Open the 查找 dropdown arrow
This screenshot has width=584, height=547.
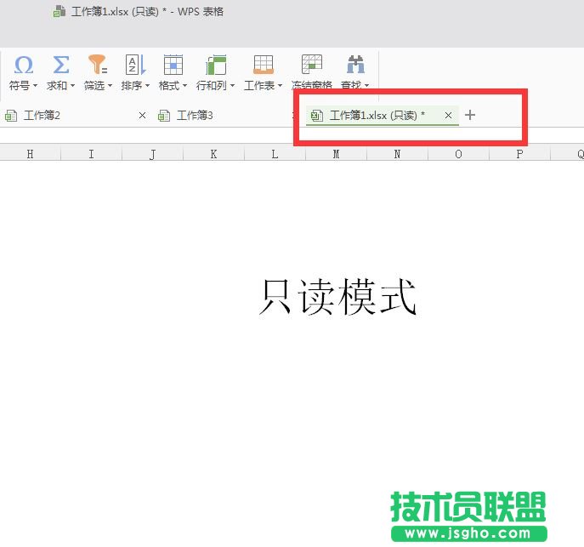click(367, 86)
